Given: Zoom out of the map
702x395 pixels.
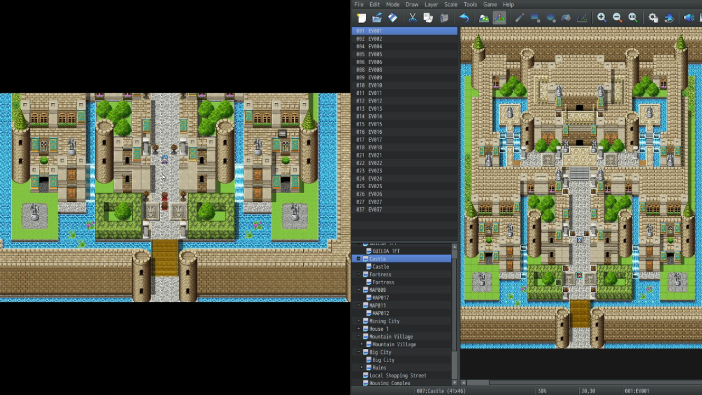Looking at the screenshot, I should (618, 18).
